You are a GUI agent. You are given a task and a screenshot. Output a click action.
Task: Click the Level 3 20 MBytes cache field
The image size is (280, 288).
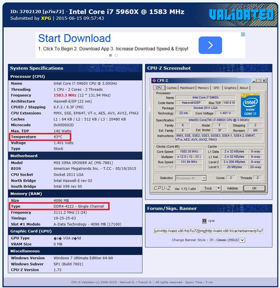point(234,167)
